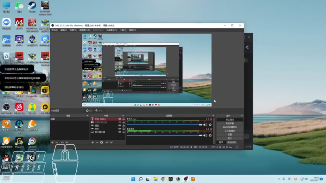Click the 停止推流 stop streaming button
326x183 pixels.
pyautogui.click(x=230, y=120)
